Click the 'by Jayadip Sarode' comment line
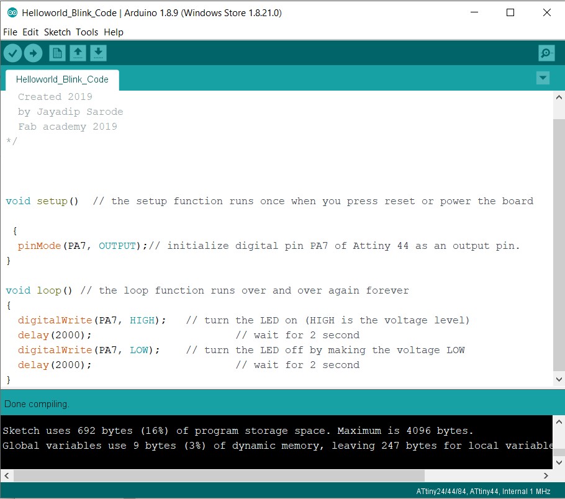565x499 pixels. click(x=70, y=112)
